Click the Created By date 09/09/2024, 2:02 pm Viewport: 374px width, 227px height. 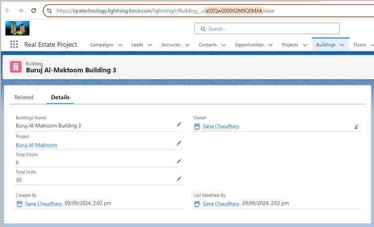[x=88, y=203]
